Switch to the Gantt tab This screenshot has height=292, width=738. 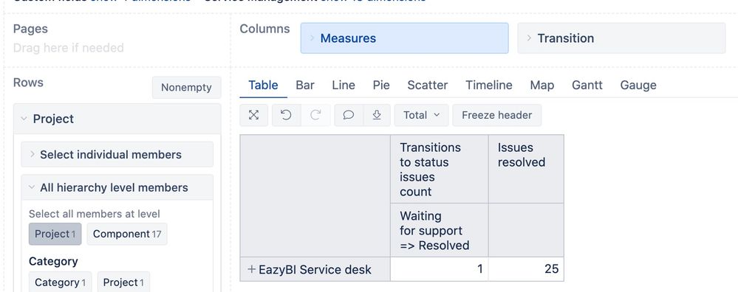tap(587, 85)
